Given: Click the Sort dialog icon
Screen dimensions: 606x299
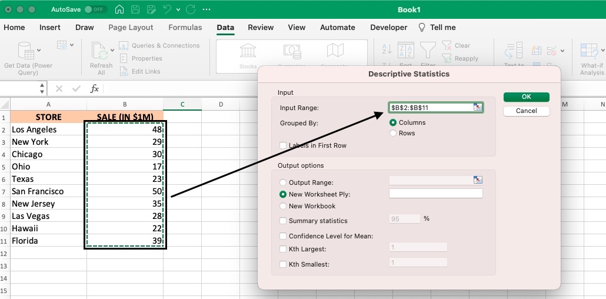Looking at the screenshot, I should (406, 51).
